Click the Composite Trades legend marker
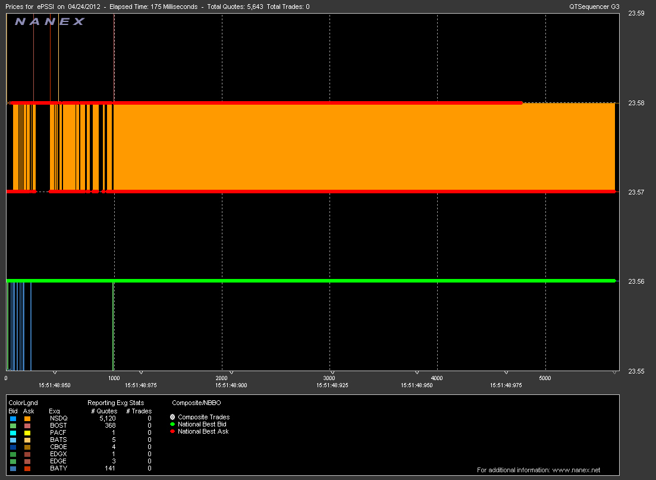This screenshot has width=656, height=480. (172, 417)
